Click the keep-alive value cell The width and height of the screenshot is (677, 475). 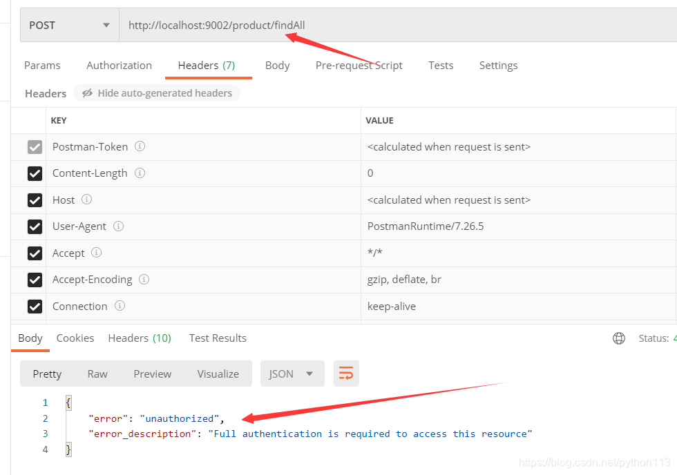pos(519,307)
